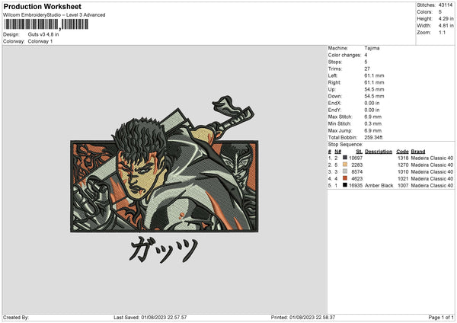This screenshot has height=323, width=457.
Task: Click the Amber Black thread swatch
Action: click(345, 185)
